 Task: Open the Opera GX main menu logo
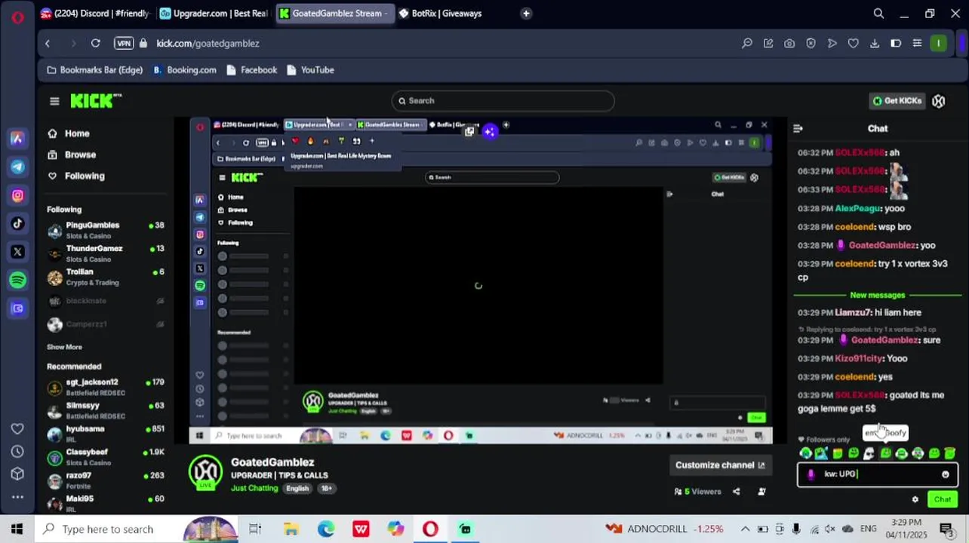(x=17, y=17)
